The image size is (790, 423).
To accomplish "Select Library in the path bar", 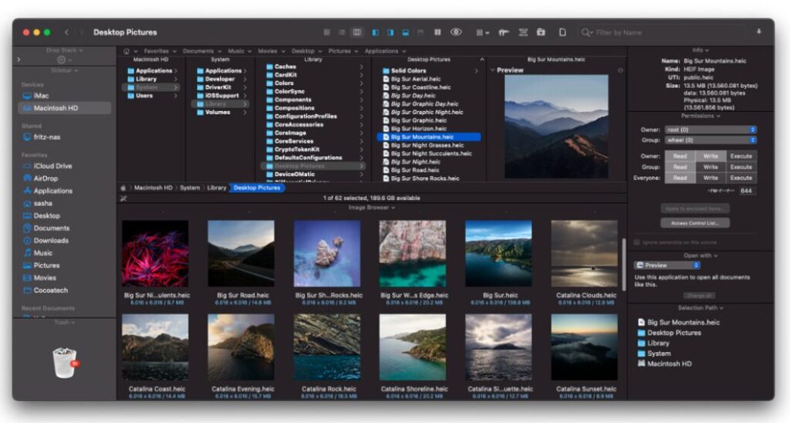I will pos(216,188).
